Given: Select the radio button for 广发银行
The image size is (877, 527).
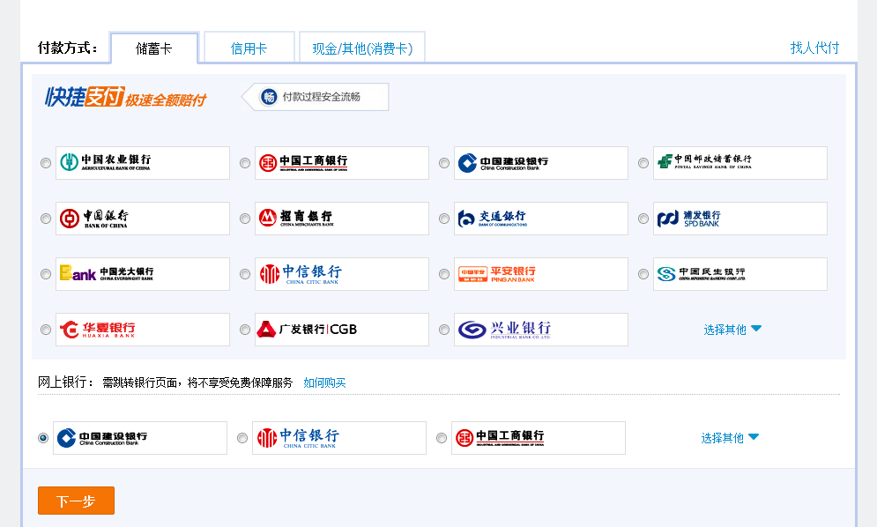Looking at the screenshot, I should 245,330.
